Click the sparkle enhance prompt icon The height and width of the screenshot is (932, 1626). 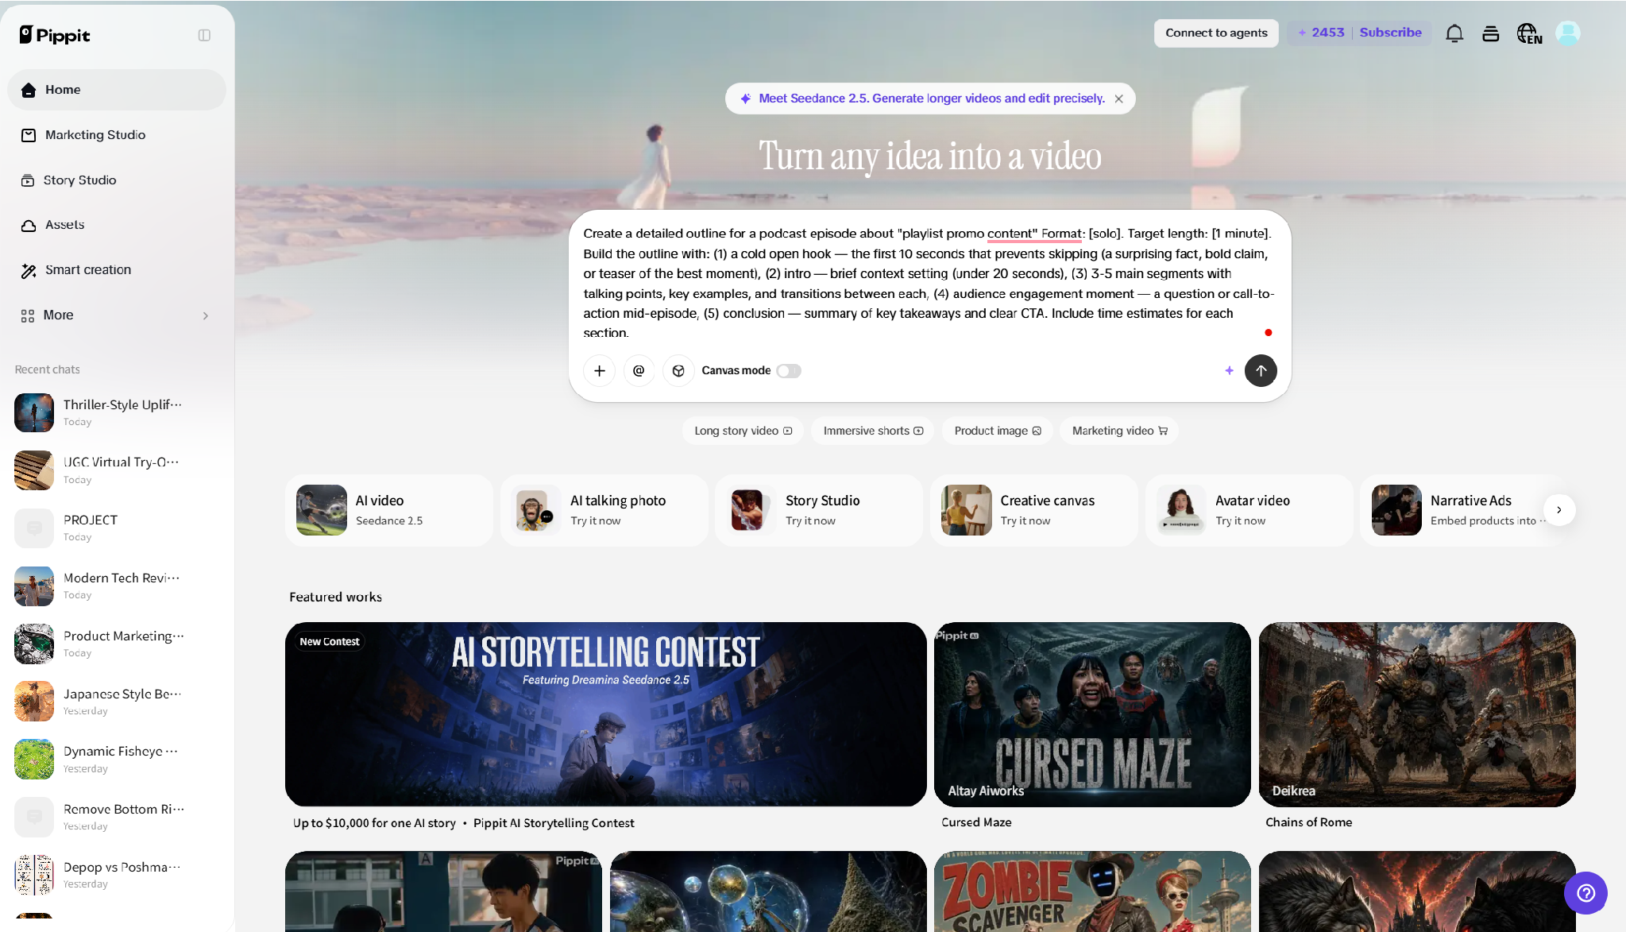(x=1230, y=370)
